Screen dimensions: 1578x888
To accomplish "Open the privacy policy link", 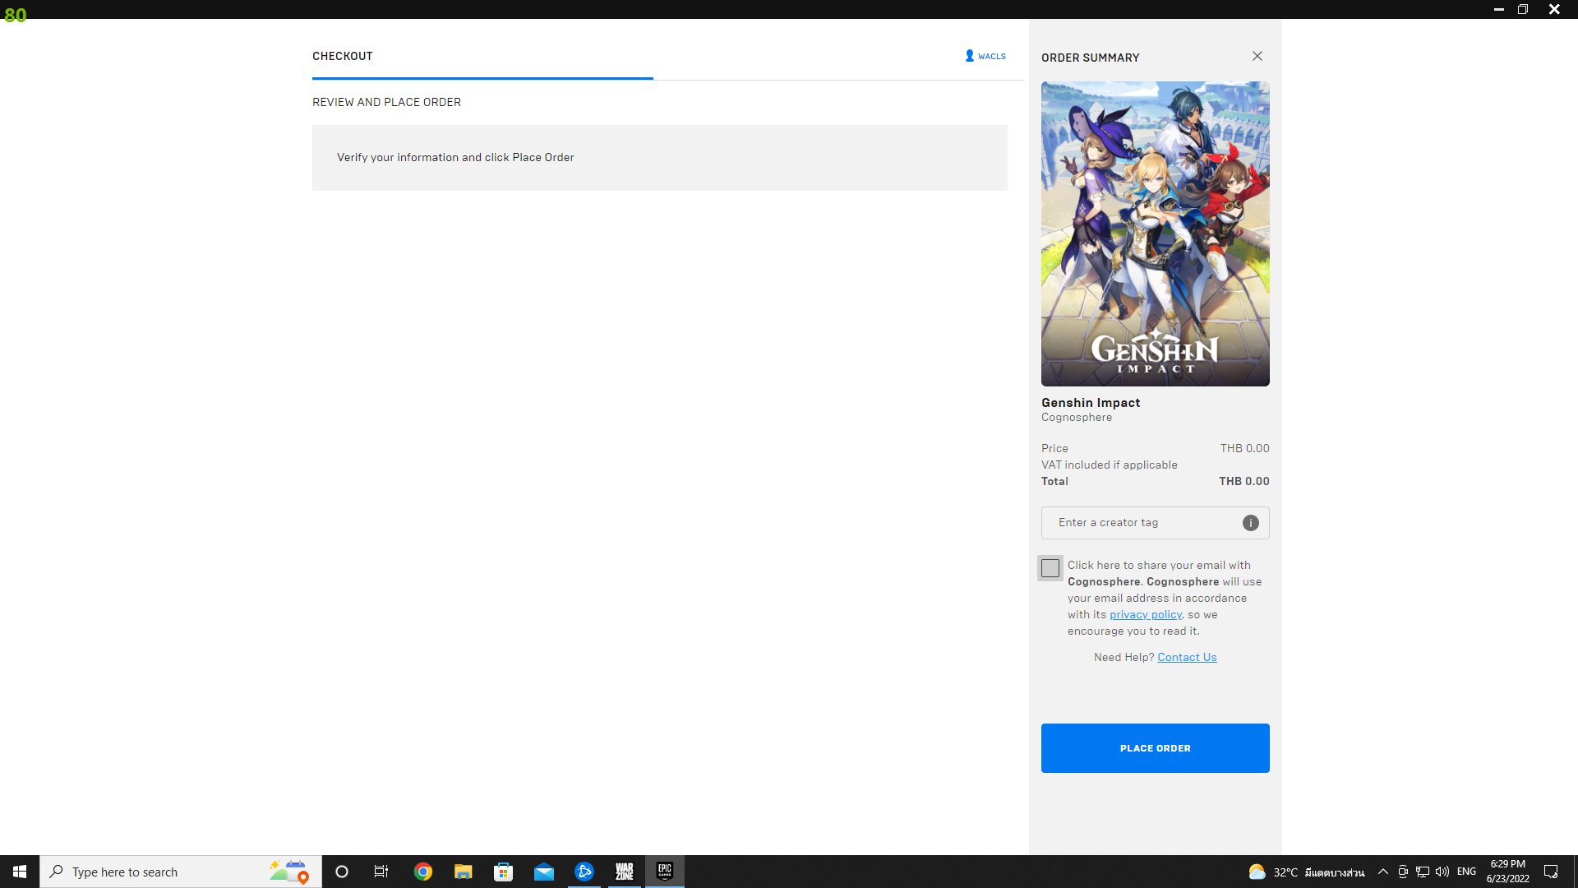I will pos(1145,615).
